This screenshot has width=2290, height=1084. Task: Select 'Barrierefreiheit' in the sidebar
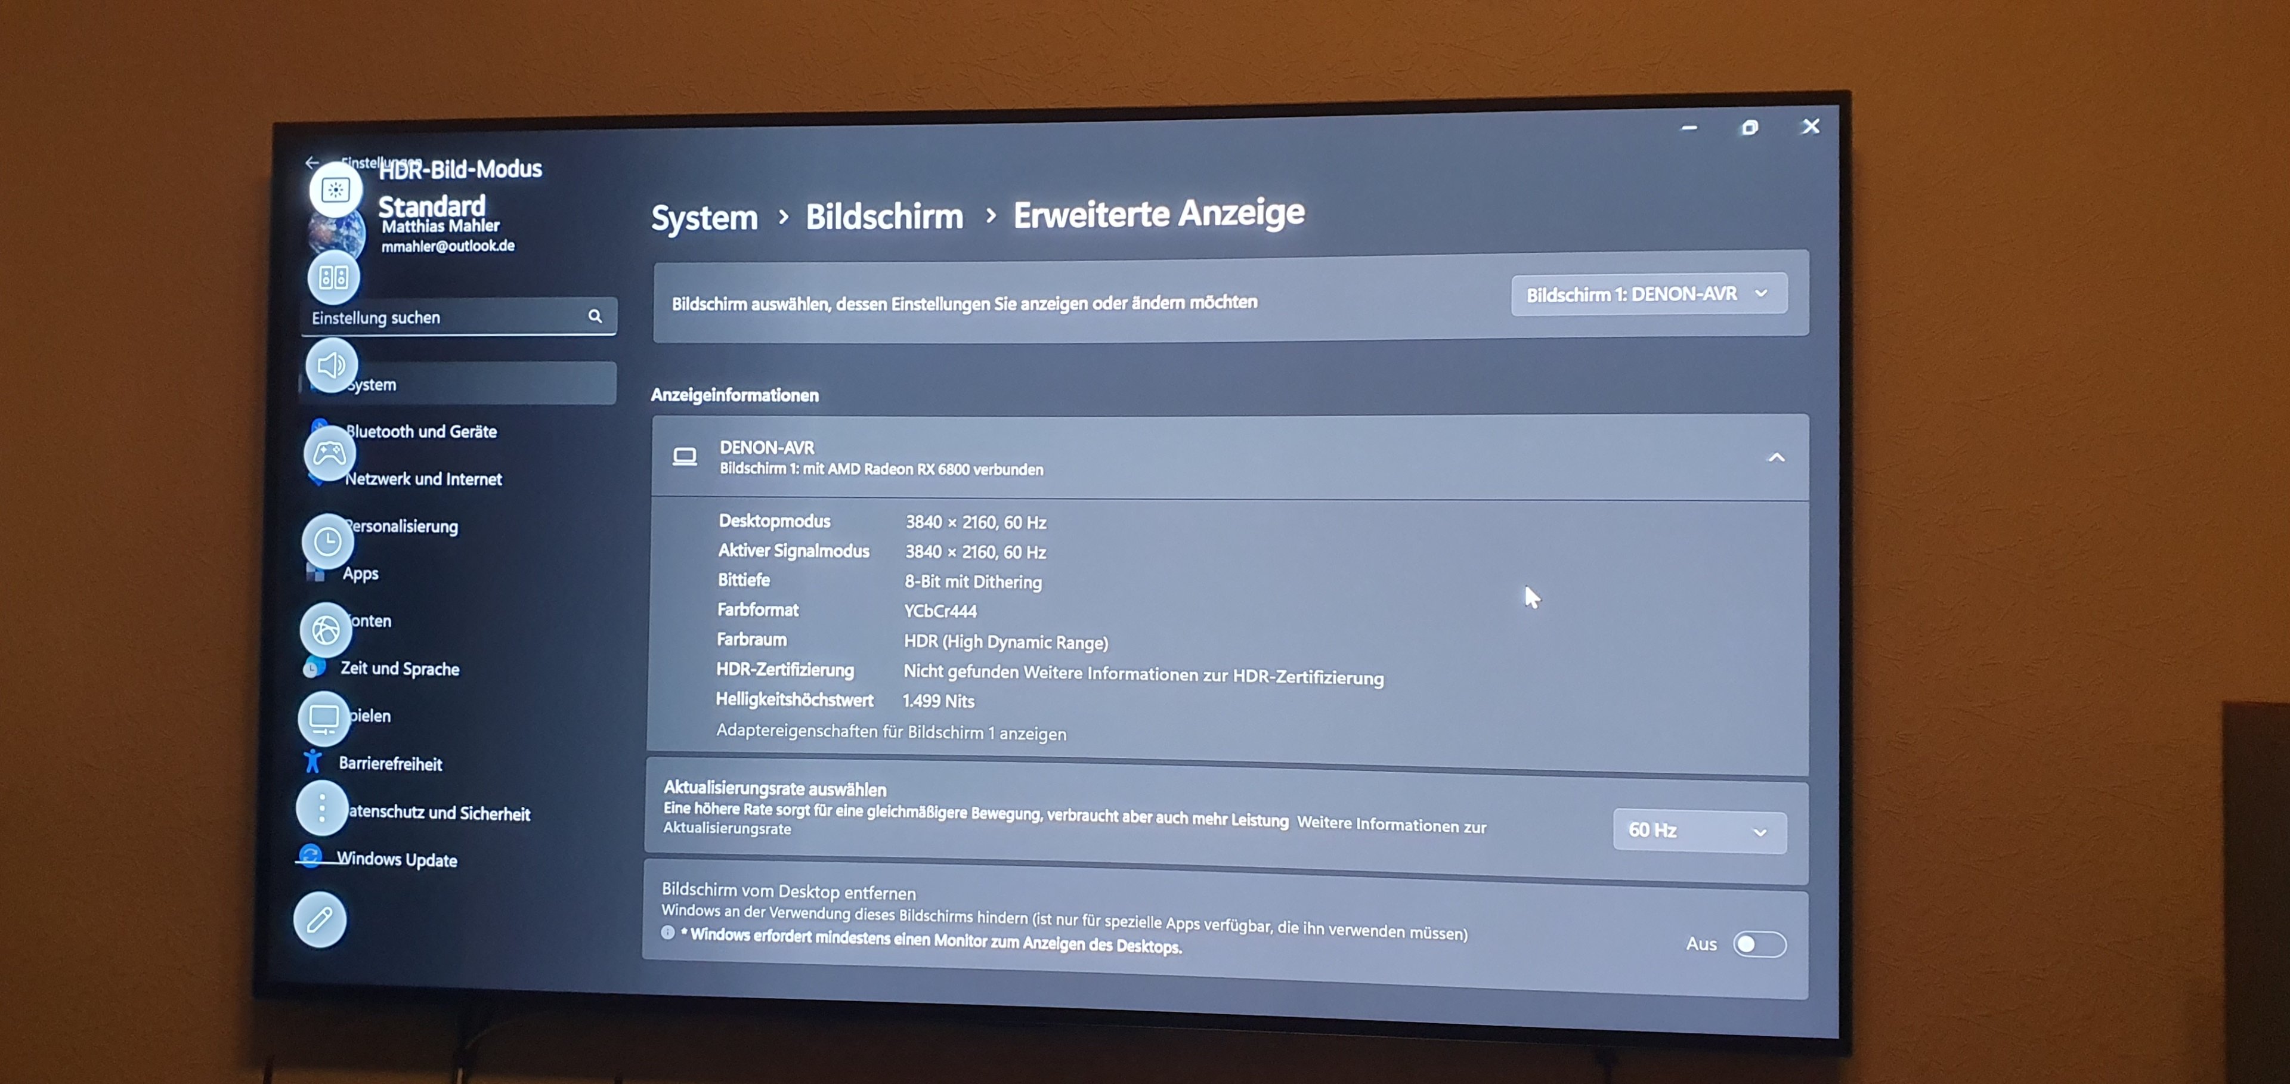click(x=390, y=763)
